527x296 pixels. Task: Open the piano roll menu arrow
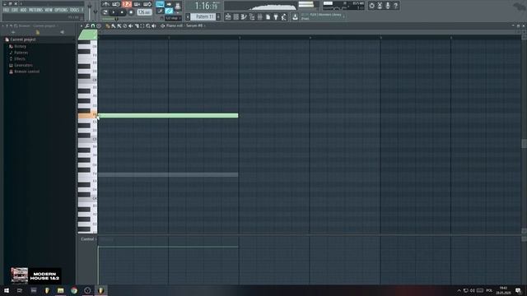point(82,25)
